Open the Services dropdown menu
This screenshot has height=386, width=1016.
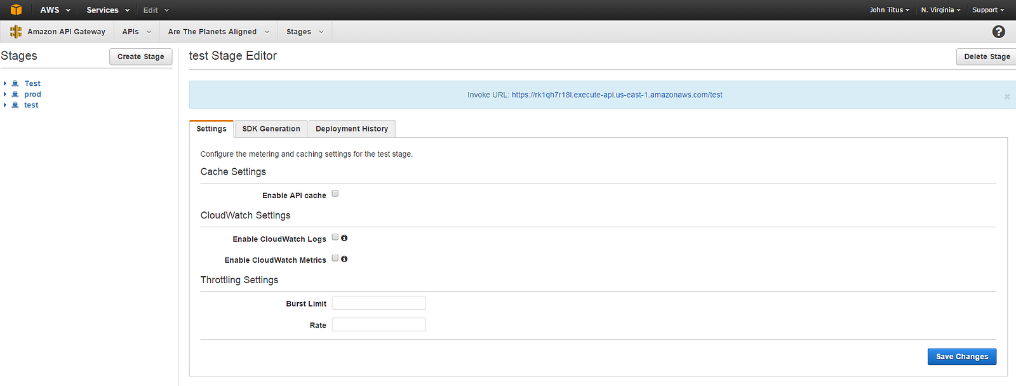[108, 10]
